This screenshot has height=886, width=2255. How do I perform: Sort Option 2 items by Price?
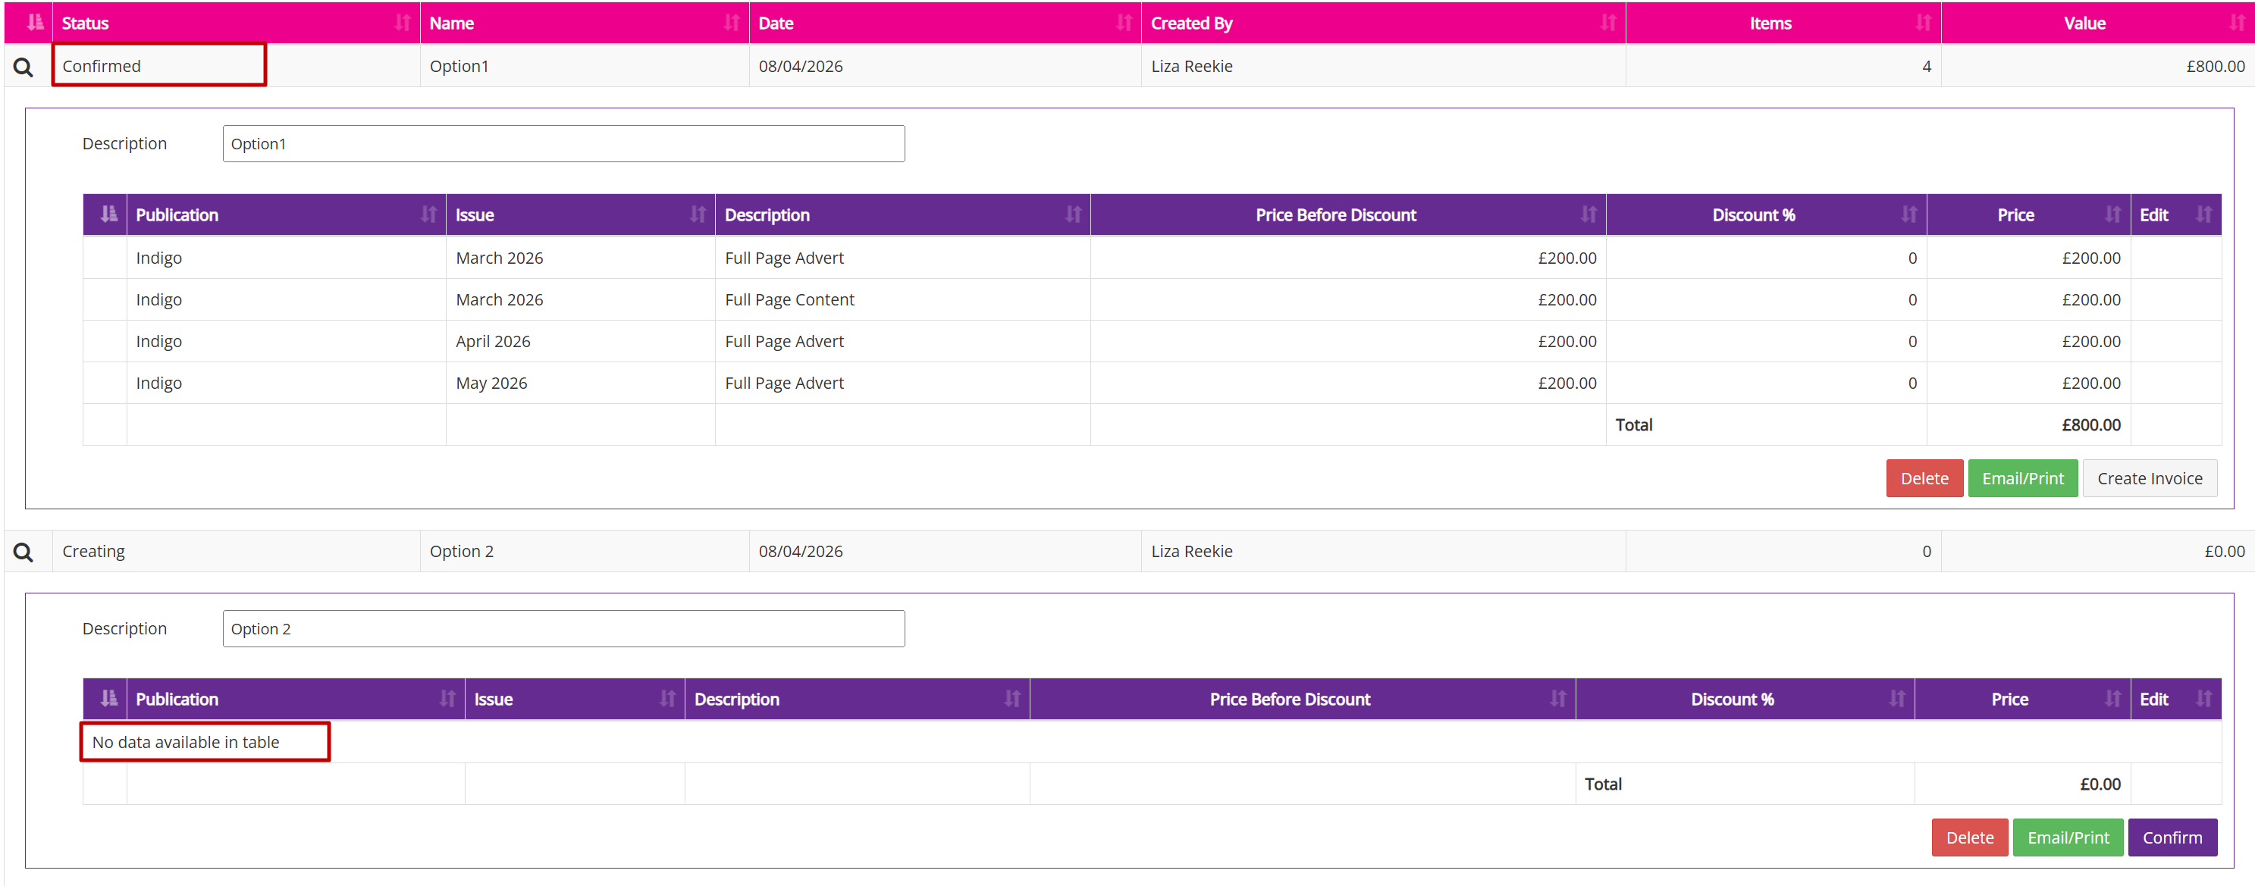point(2022,699)
